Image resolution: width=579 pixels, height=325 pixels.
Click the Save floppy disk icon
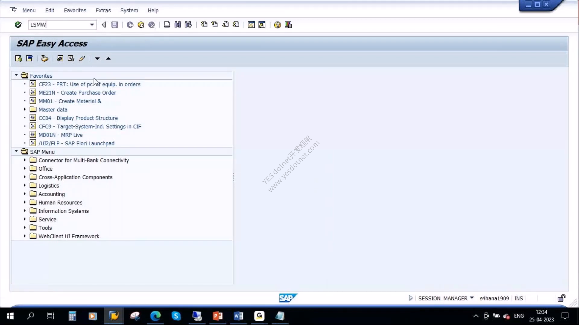tap(115, 25)
